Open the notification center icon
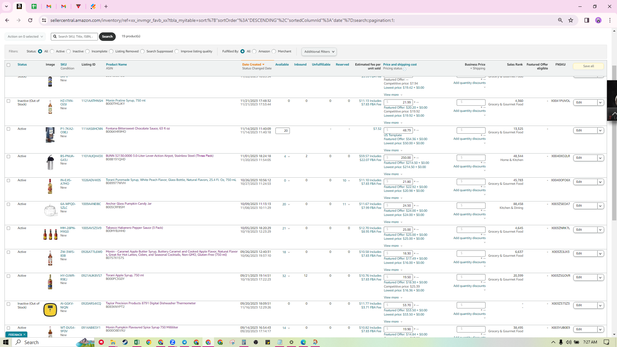The height and width of the screenshot is (347, 617). 606,342
